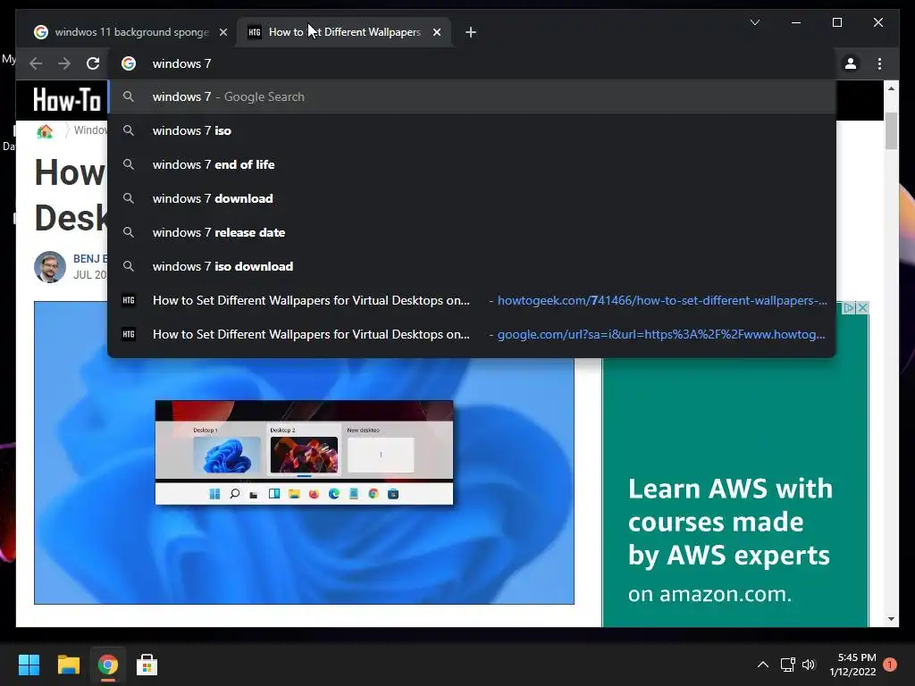Open the 5:45 PM clock and date

(x=852, y=665)
